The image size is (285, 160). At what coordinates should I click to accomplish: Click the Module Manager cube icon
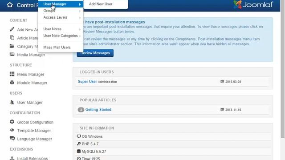pos(12,82)
